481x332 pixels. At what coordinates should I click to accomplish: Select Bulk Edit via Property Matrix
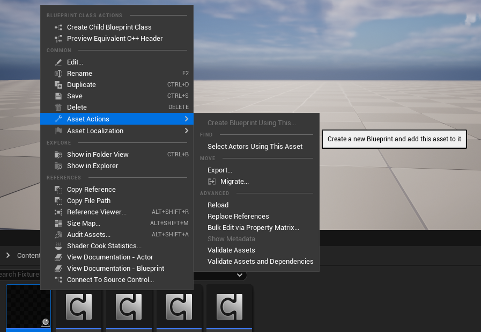pos(253,228)
